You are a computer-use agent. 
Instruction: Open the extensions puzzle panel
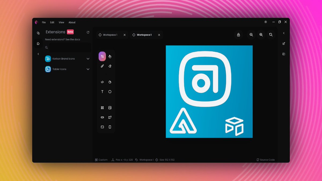pos(38,43)
